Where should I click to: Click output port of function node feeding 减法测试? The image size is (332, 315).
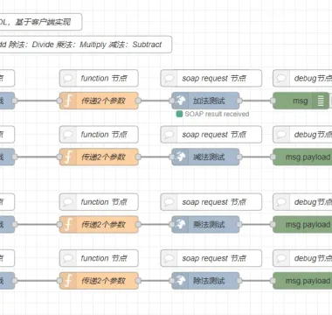(138, 157)
